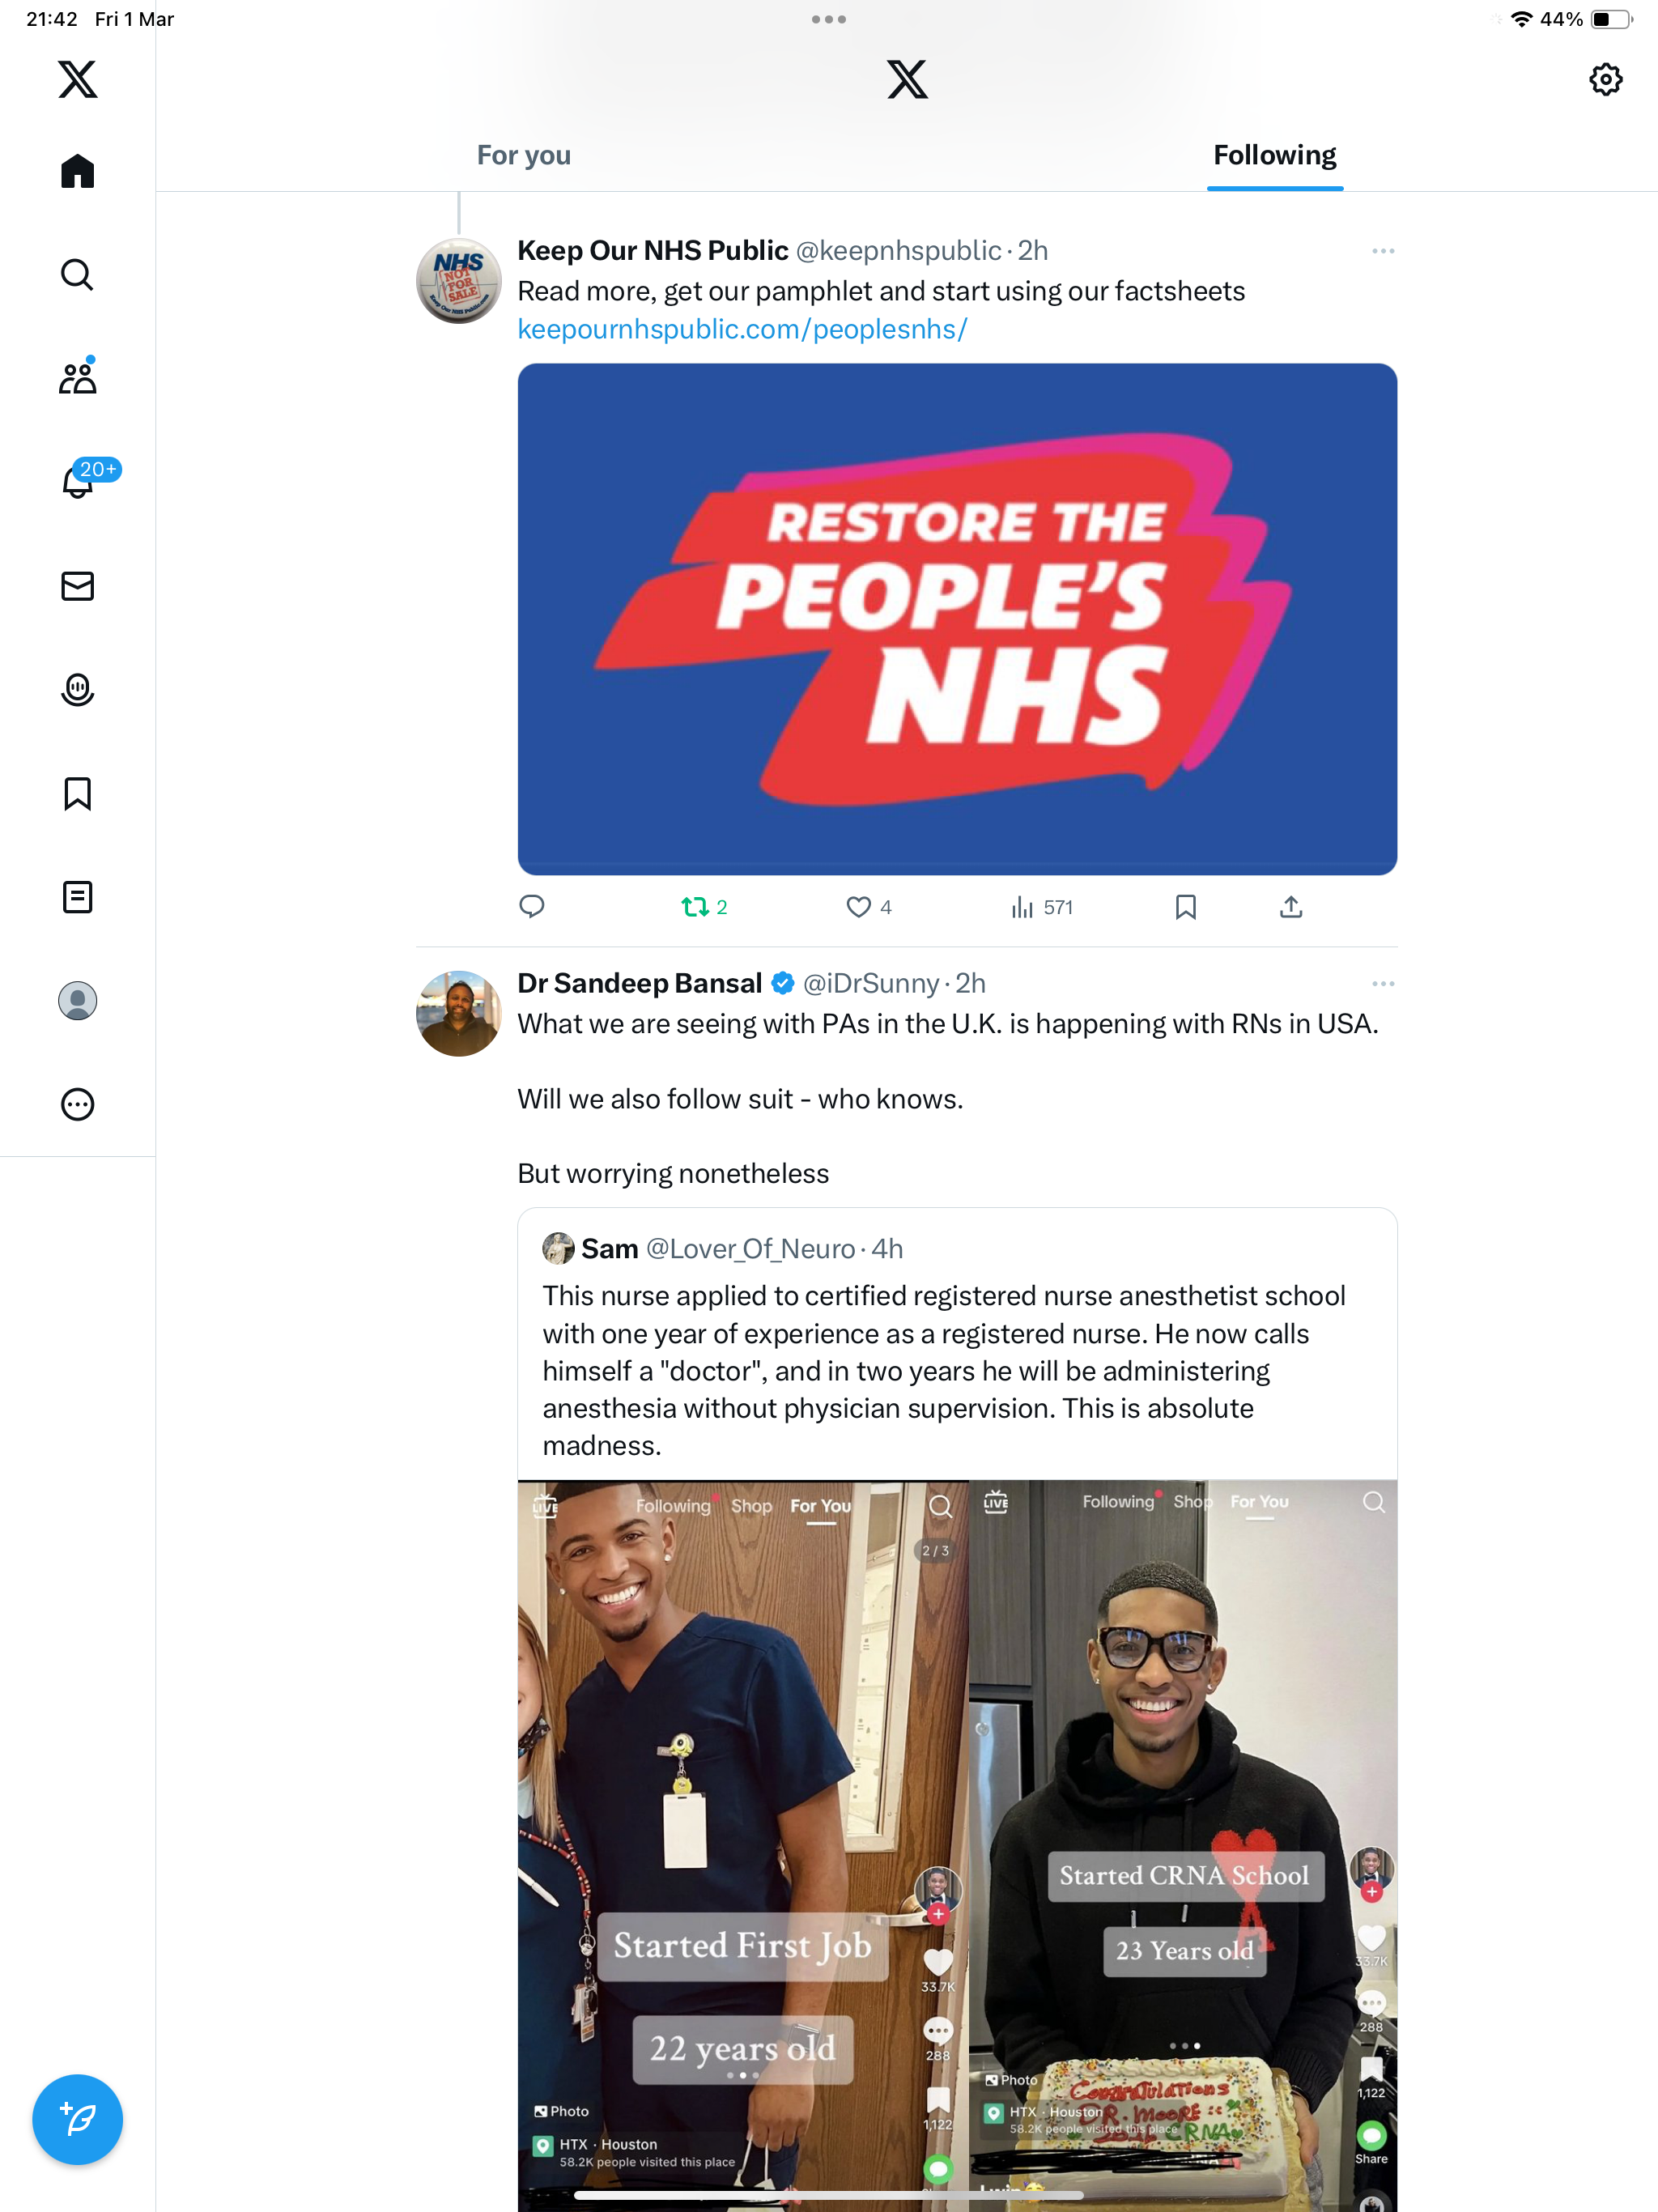This screenshot has width=1658, height=2212.
Task: Switch to the For you tab
Action: [x=523, y=155]
